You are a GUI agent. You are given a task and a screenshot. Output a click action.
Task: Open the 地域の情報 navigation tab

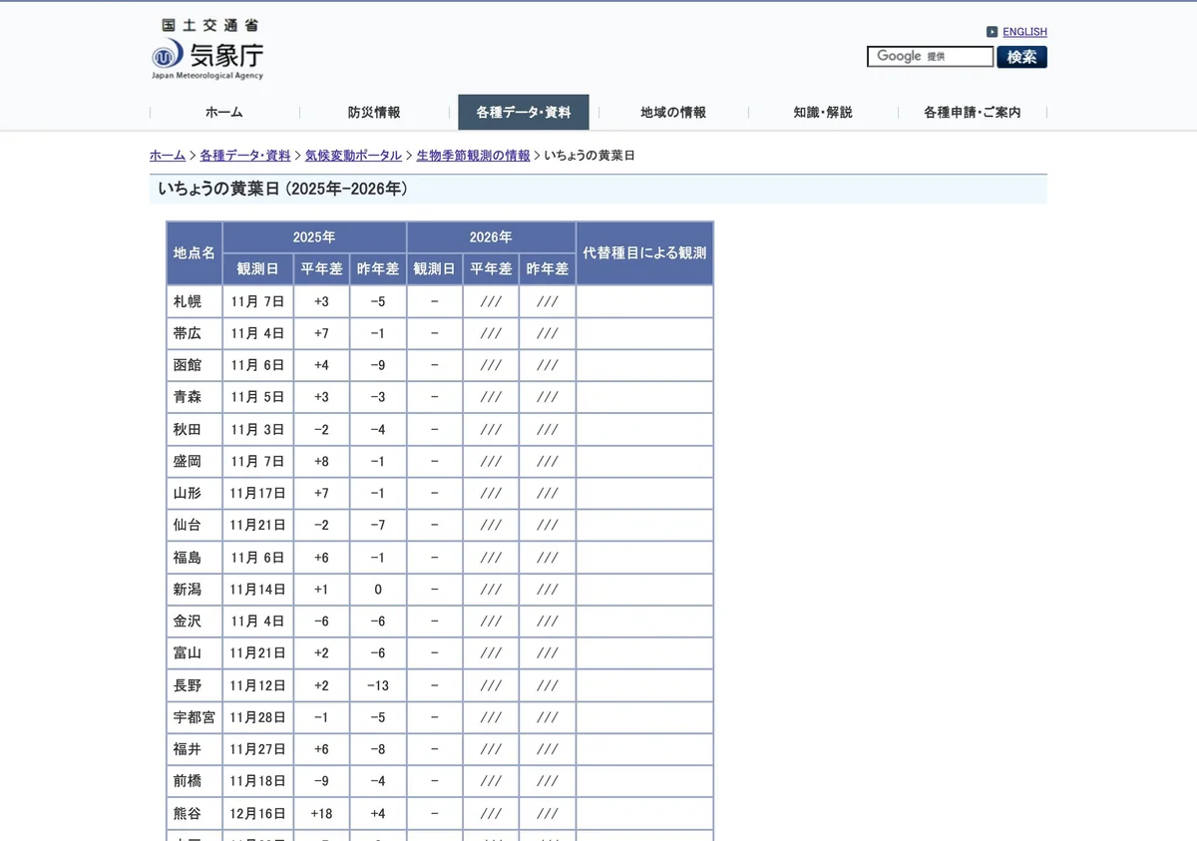coord(673,113)
